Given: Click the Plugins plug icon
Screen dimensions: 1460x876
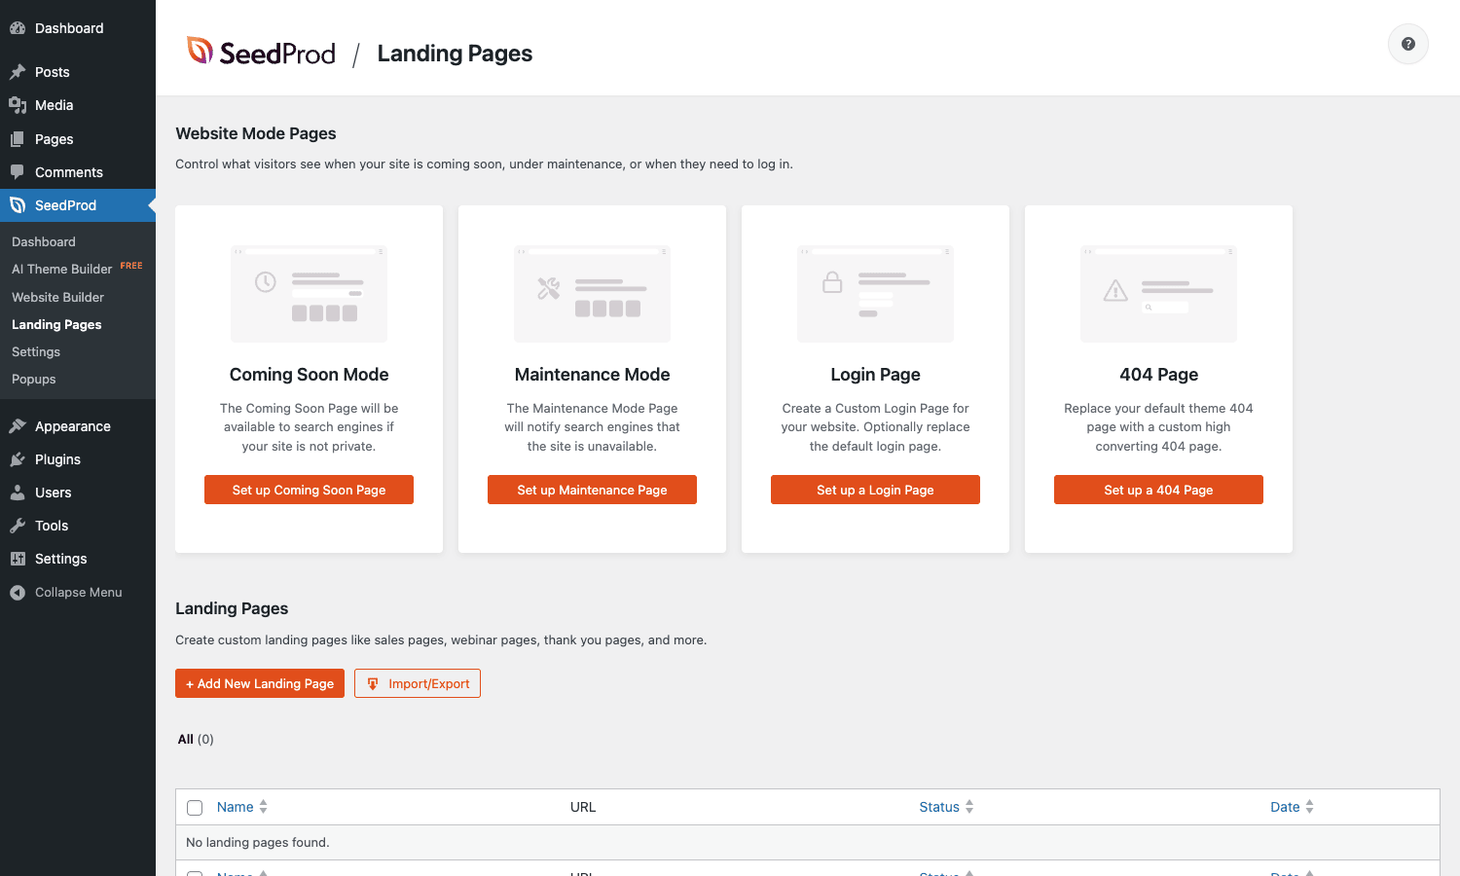Looking at the screenshot, I should (18, 459).
